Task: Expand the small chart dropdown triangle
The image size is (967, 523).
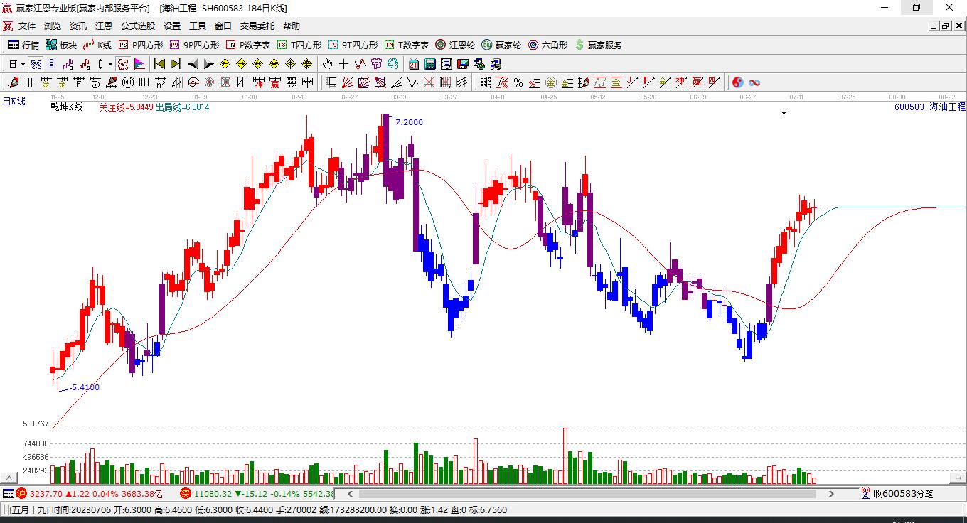Action: tap(784, 113)
